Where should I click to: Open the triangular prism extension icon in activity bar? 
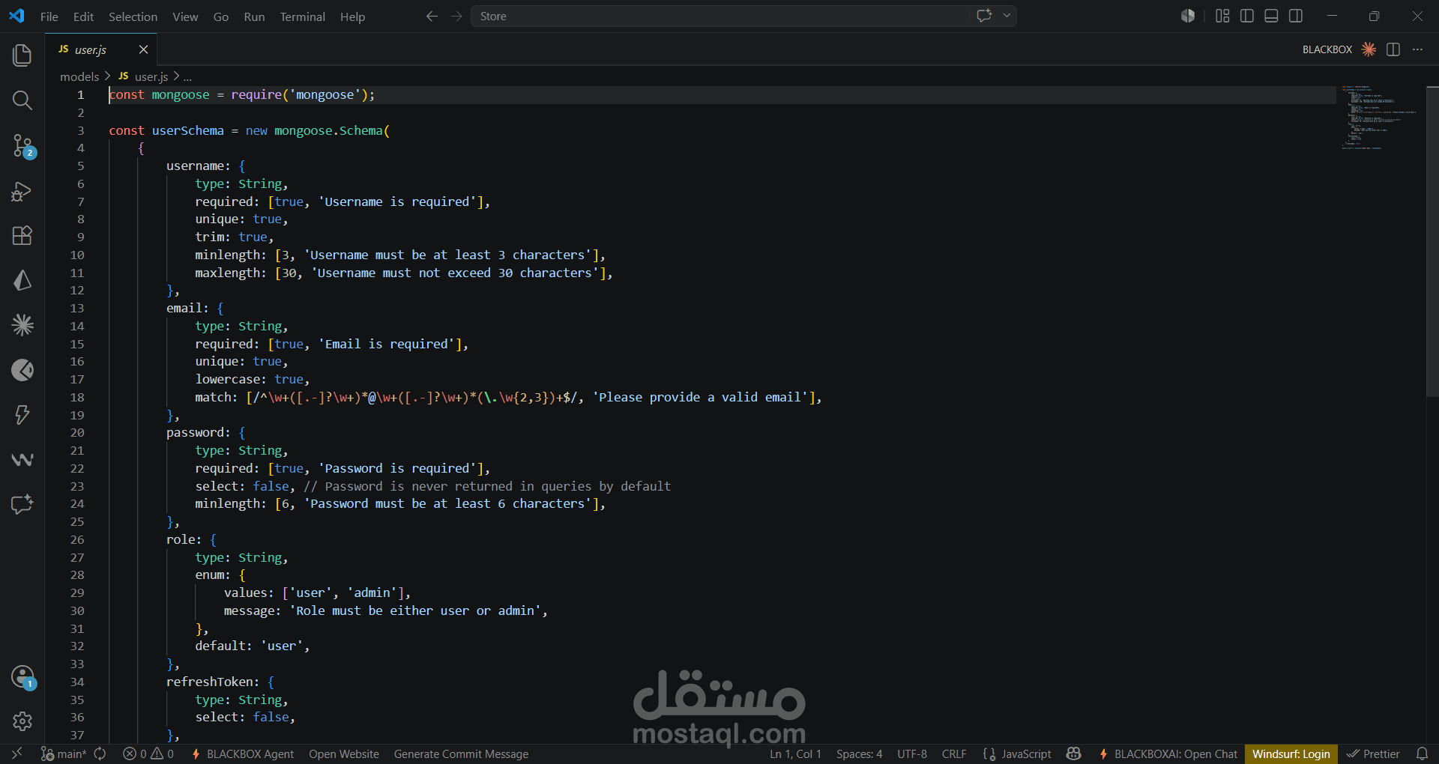tap(22, 280)
